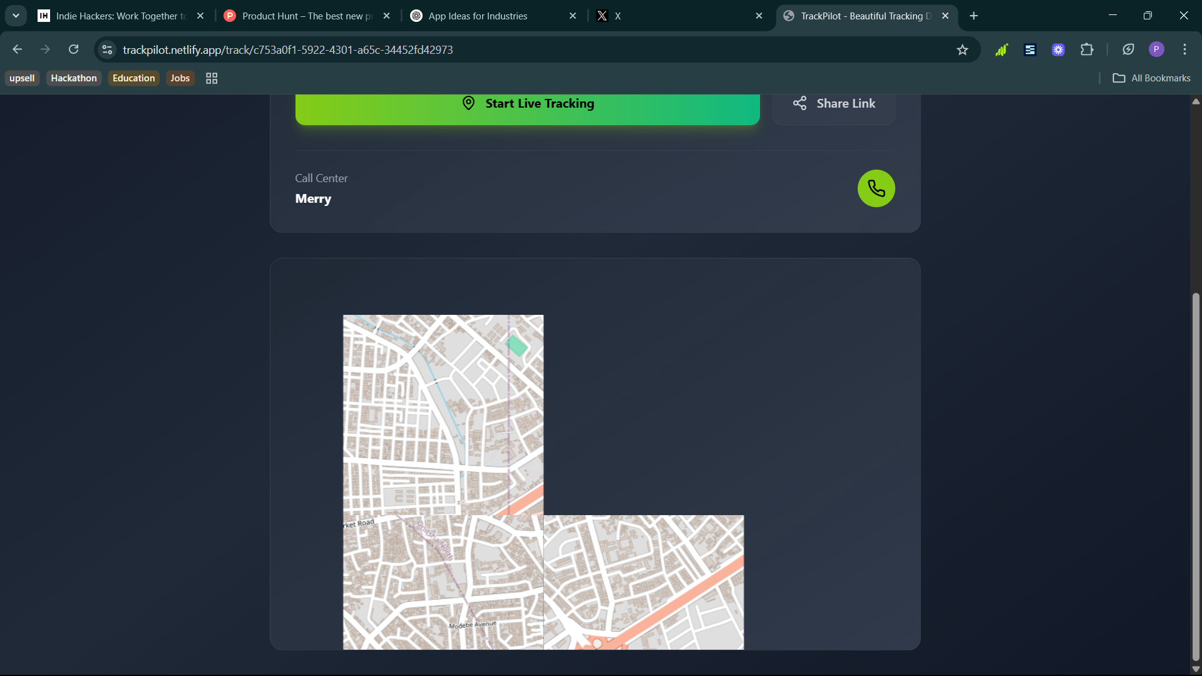This screenshot has width=1202, height=676.
Task: Open the Hackathon bookmark folder
Action: (74, 78)
